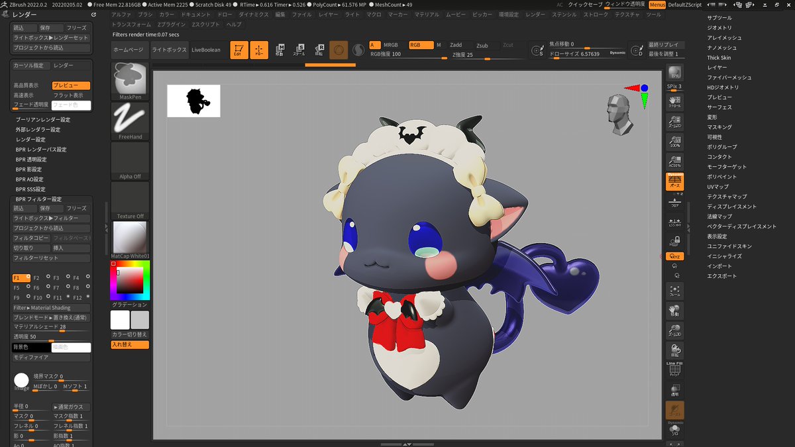
Task: Click the Zoom2D icon in right shelf
Action: 674,121
